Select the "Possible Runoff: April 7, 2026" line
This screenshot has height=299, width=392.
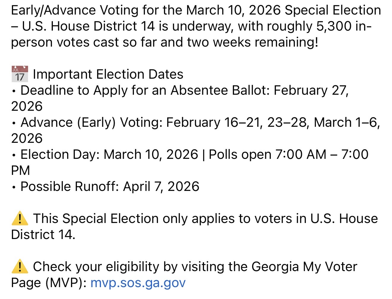(110, 186)
